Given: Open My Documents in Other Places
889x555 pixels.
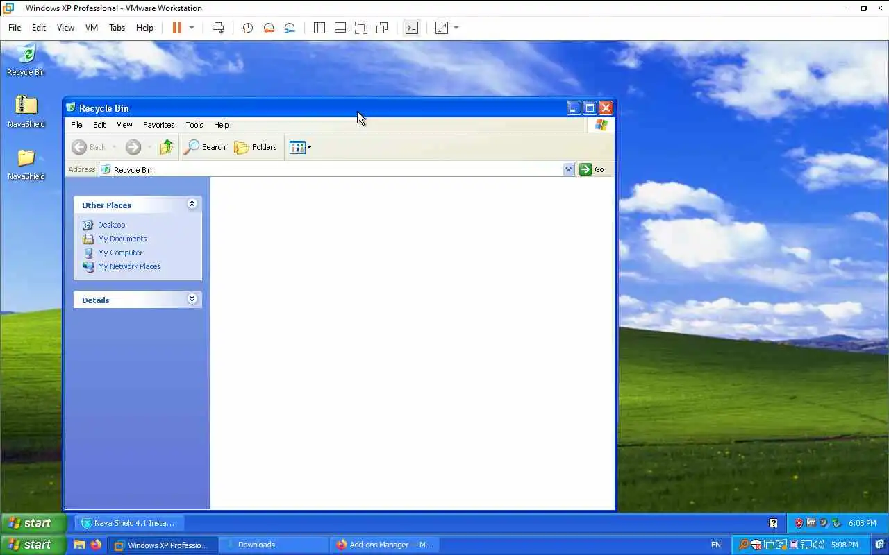Looking at the screenshot, I should [x=122, y=239].
